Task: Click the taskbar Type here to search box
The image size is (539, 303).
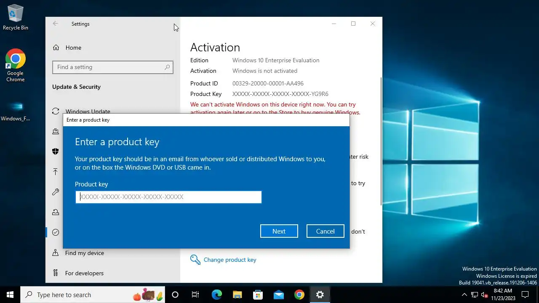Action: click(x=93, y=295)
